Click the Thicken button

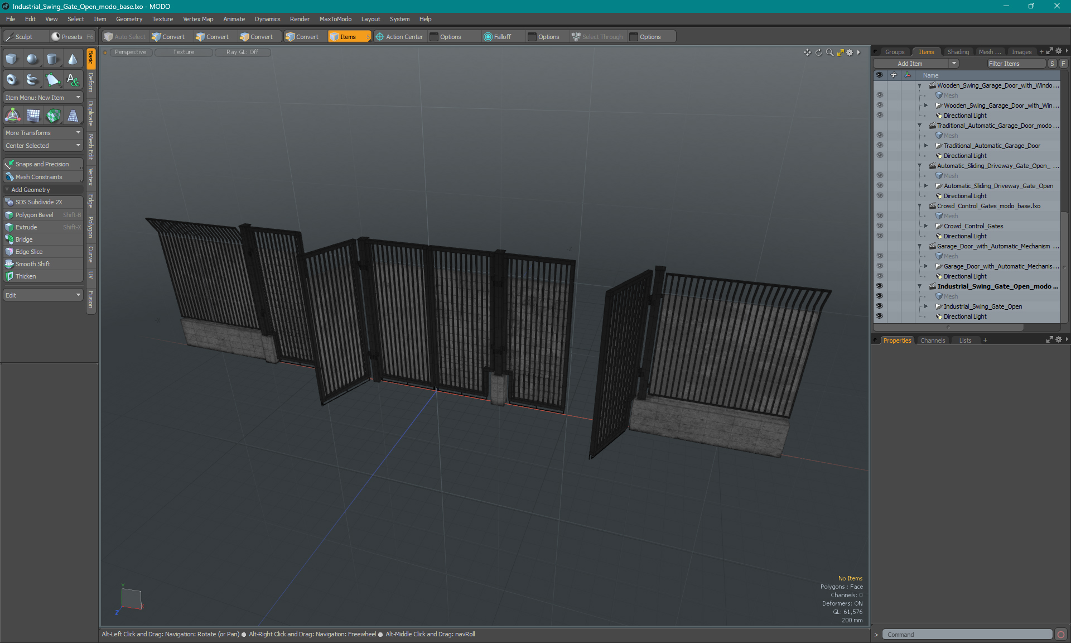pos(43,276)
